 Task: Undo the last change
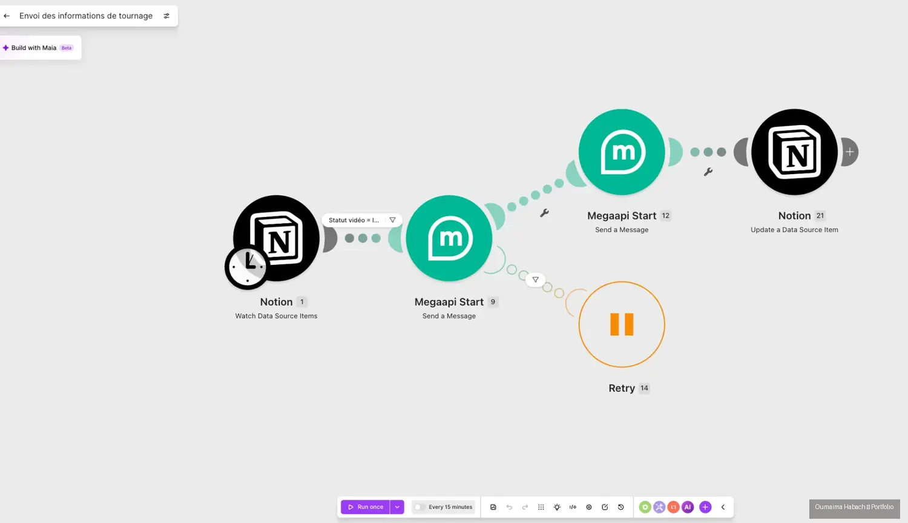pyautogui.click(x=509, y=507)
